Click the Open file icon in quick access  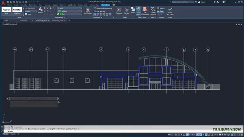coord(11,2)
